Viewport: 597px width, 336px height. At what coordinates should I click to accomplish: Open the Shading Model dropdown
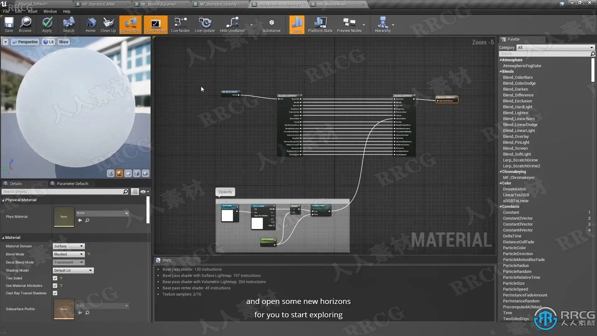[73, 270]
